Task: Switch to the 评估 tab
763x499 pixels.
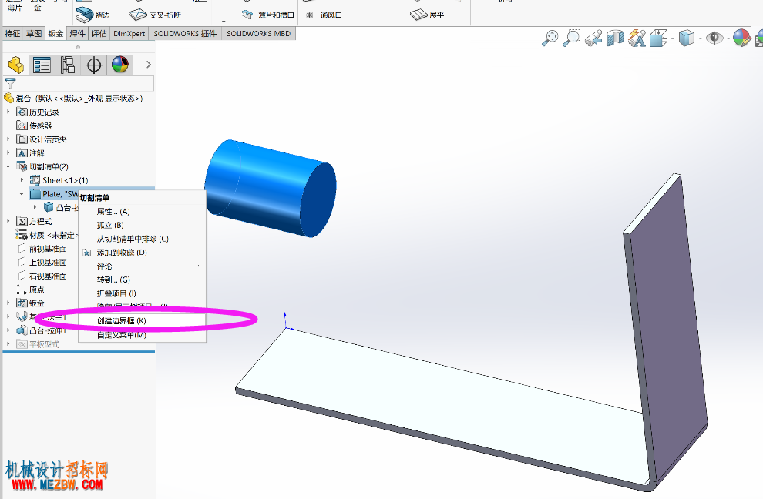Action: (x=99, y=34)
